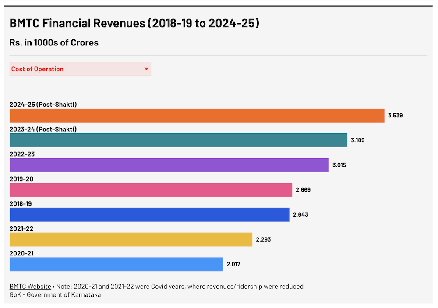Select the 3.015 value label
Image resolution: width=438 pixels, height=308 pixels.
pyautogui.click(x=339, y=165)
